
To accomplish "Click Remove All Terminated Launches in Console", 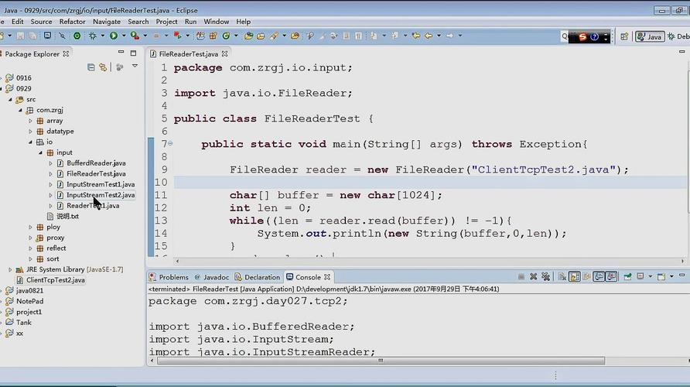I will [x=546, y=277].
